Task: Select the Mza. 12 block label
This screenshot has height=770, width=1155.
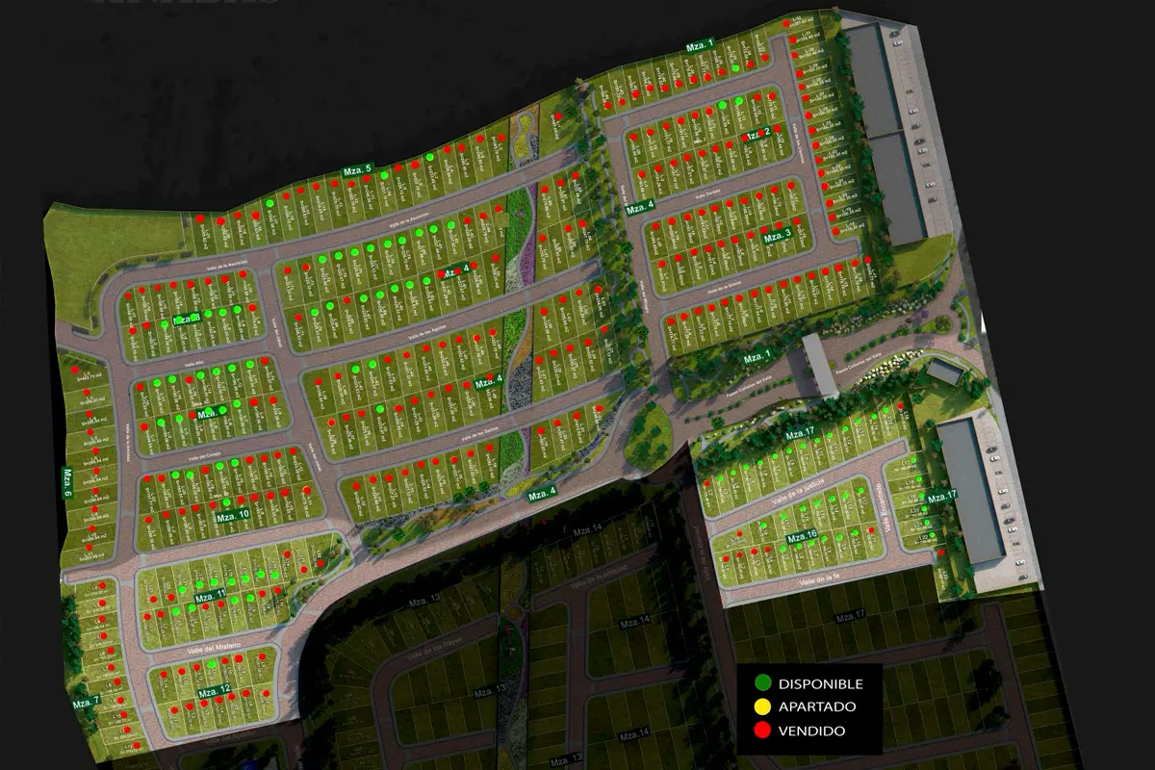Action: click(214, 692)
